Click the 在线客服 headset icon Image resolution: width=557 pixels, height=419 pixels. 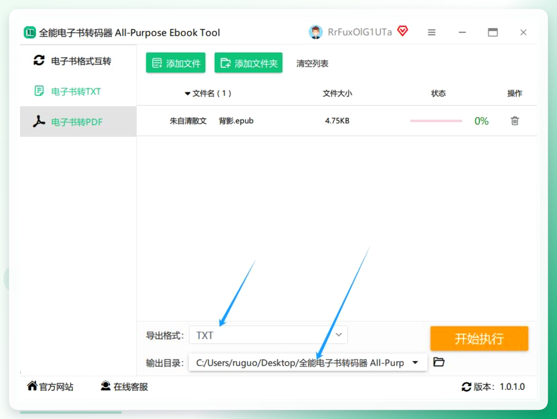pyautogui.click(x=106, y=386)
